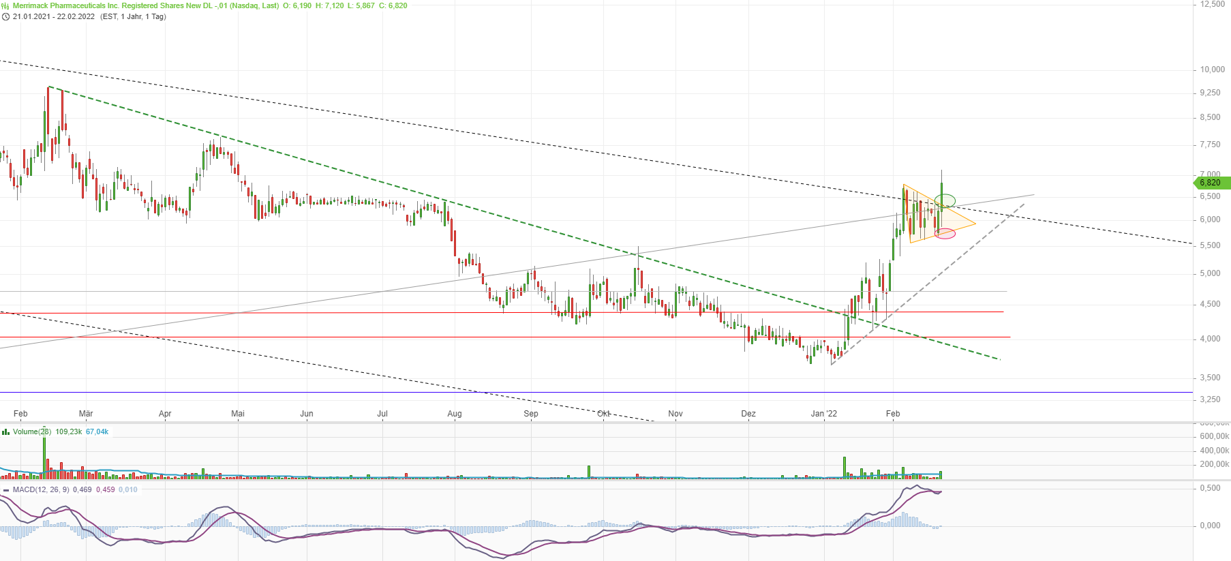Screen dimensions: 1231x561
Task: Open the 21.01.2021 - 22.02.2022 date range
Action: click(54, 16)
